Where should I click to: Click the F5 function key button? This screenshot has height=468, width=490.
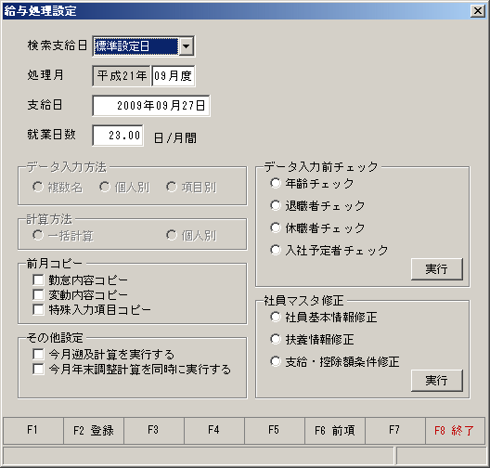click(275, 431)
